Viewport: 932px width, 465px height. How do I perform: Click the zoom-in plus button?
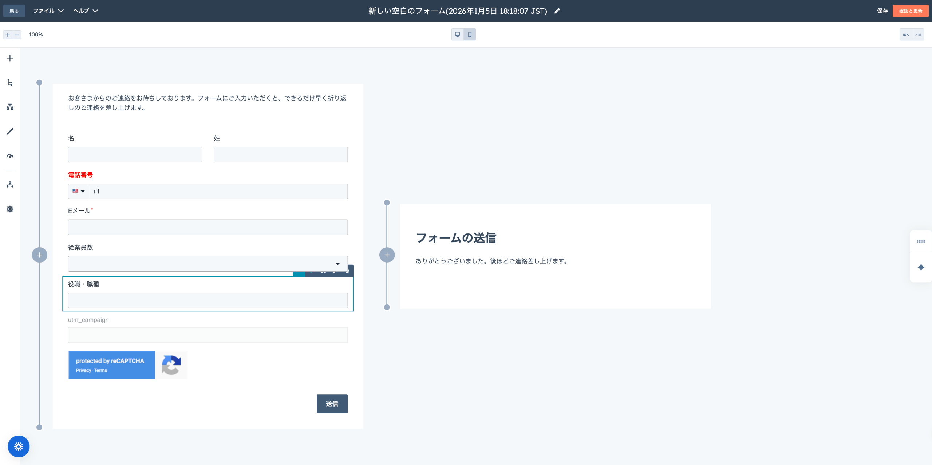click(x=8, y=35)
